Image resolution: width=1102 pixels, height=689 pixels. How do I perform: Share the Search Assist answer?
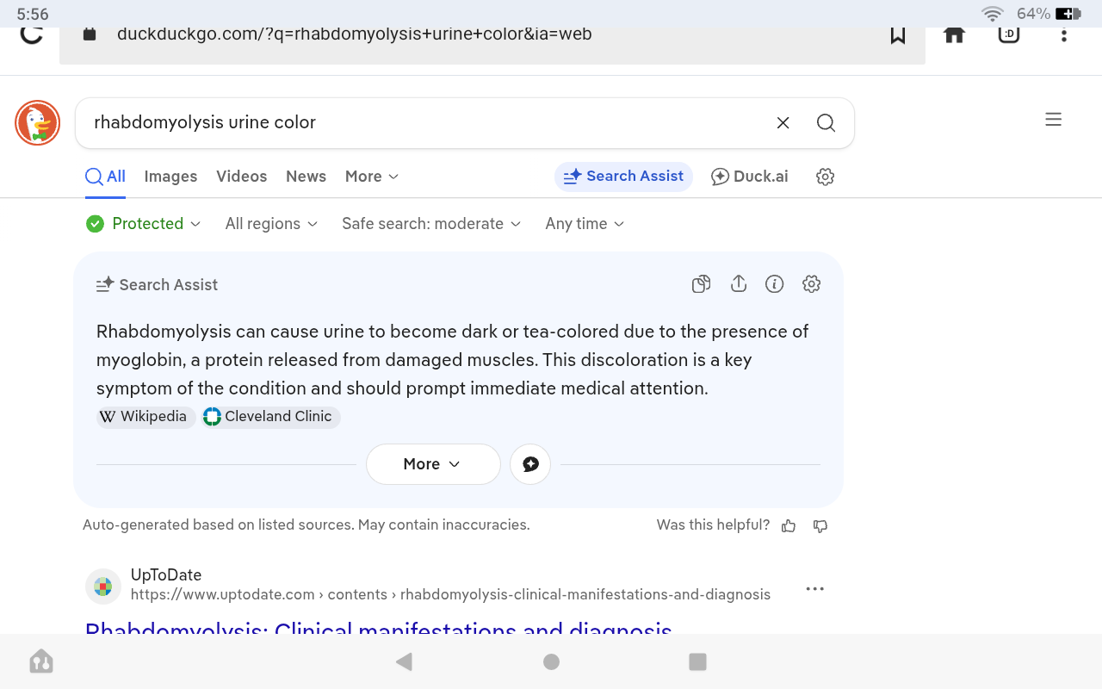738,284
